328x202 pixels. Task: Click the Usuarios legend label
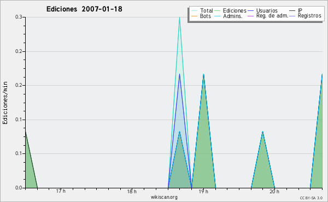267,10
